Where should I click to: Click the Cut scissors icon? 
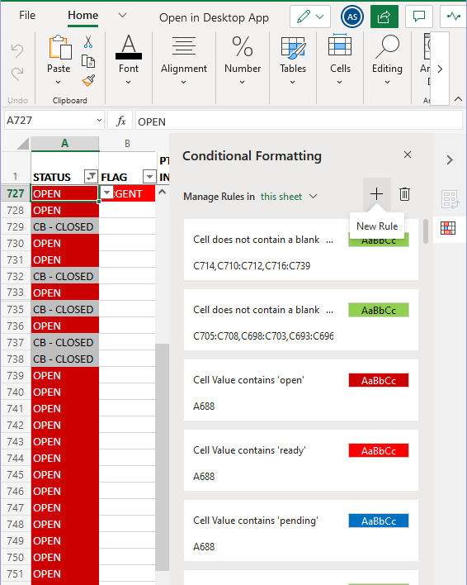pos(88,42)
